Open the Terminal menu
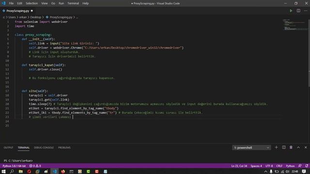310x174 pixels. (x=73, y=3)
